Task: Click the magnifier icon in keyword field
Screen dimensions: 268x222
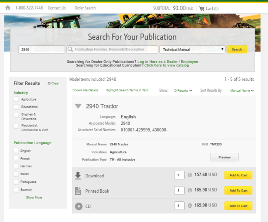Action: point(70,49)
